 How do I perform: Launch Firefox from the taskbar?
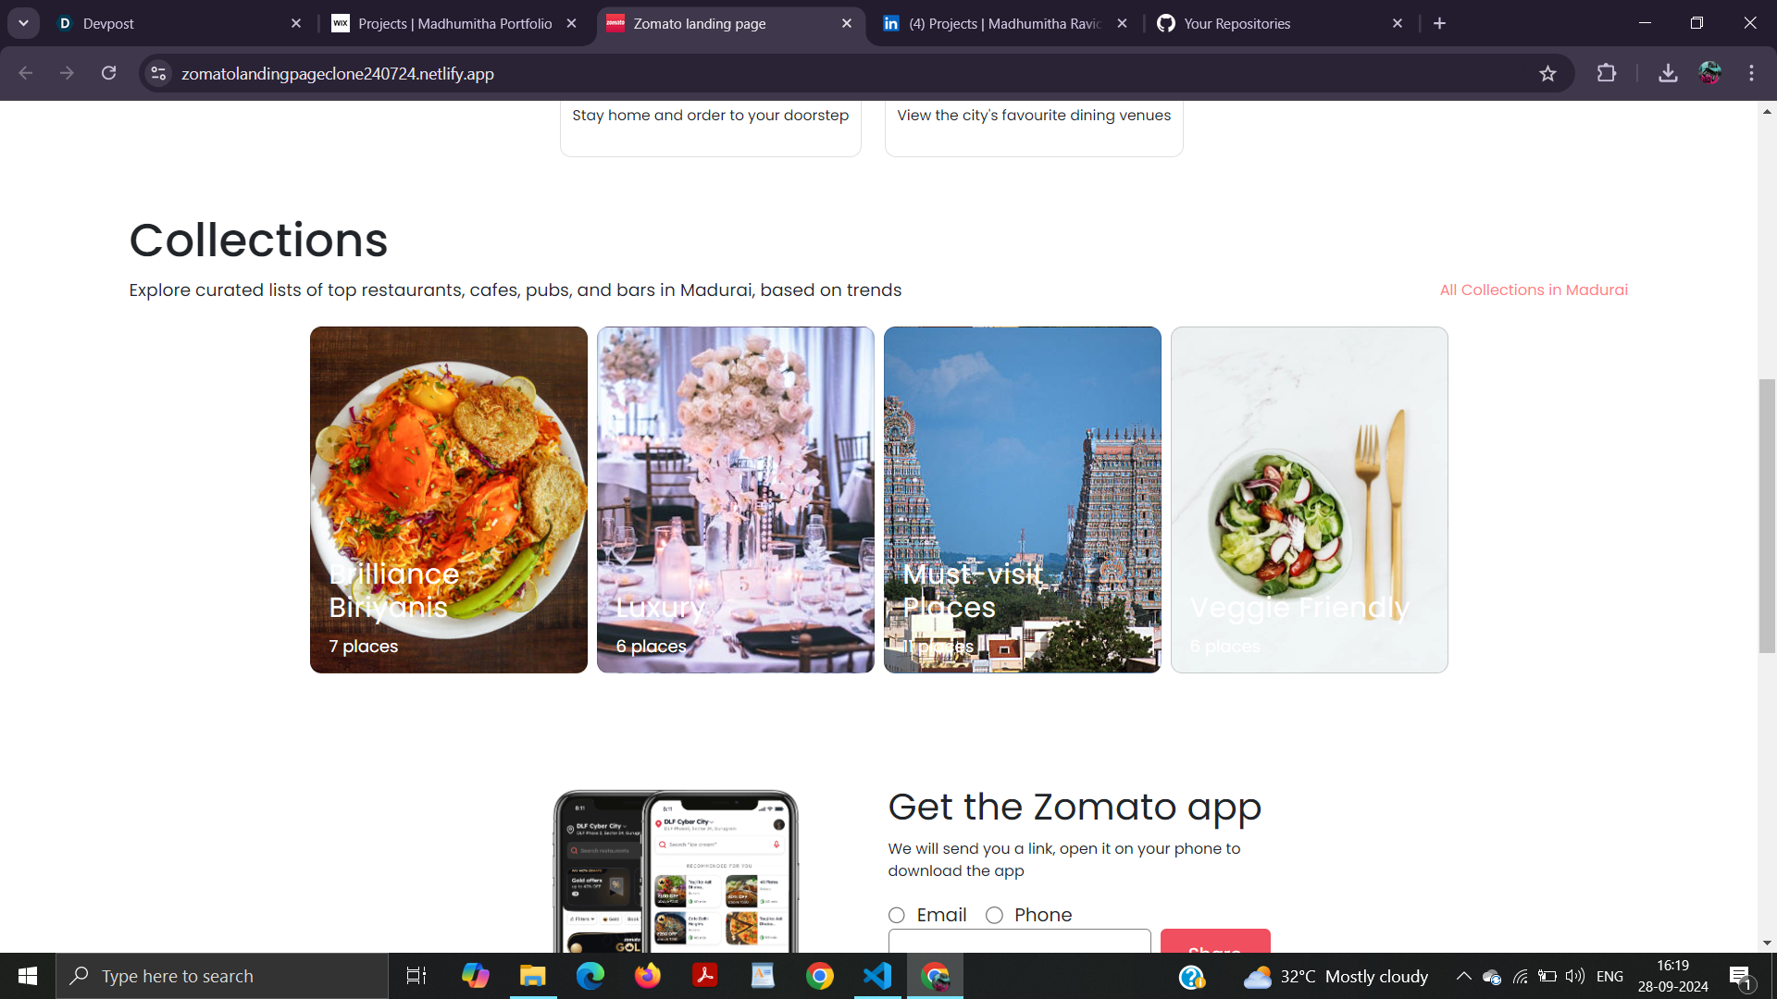click(647, 976)
